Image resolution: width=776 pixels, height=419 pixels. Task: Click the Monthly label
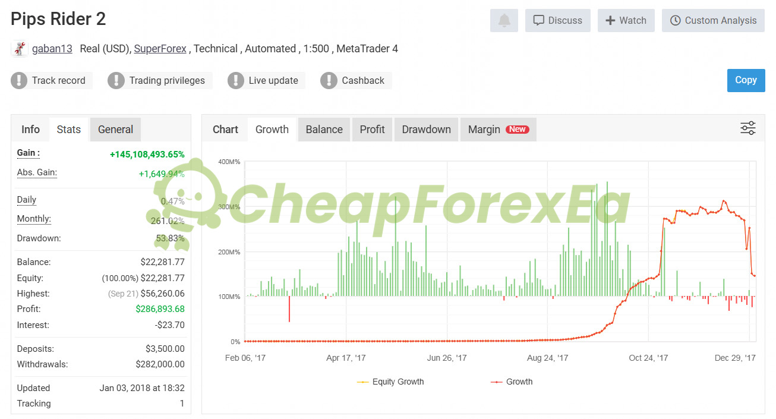point(34,219)
